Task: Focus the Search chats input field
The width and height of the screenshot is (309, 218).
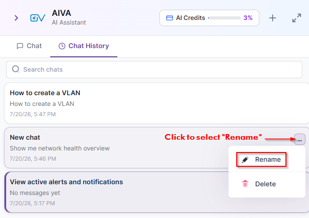Action: click(154, 70)
